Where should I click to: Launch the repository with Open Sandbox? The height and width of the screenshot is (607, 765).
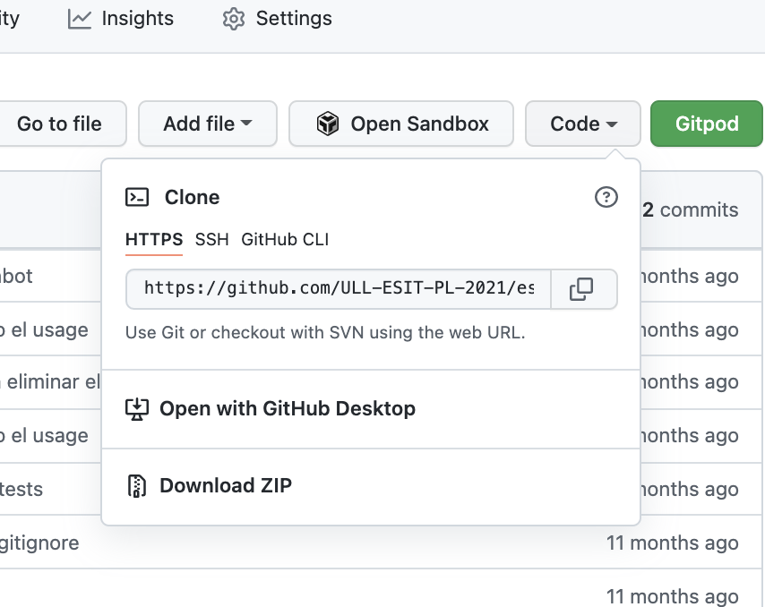click(401, 124)
